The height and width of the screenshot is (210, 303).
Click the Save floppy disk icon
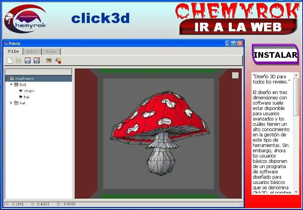pyautogui.click(x=28, y=60)
